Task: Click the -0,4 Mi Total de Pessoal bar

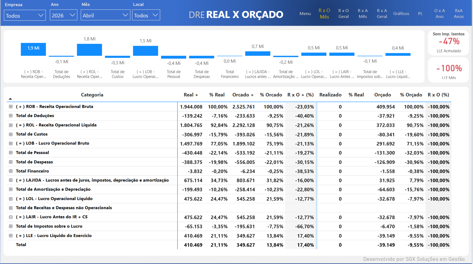Action: click(x=173, y=57)
